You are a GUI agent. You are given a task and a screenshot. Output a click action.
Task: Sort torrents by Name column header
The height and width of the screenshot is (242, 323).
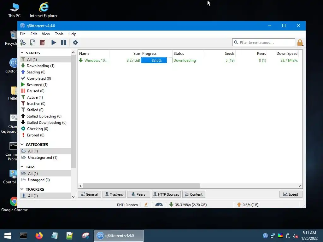tap(94, 54)
